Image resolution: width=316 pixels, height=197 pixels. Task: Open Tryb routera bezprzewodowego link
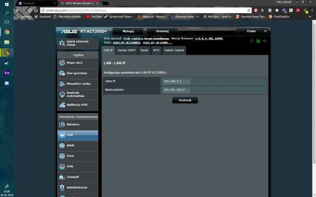tap(146, 38)
